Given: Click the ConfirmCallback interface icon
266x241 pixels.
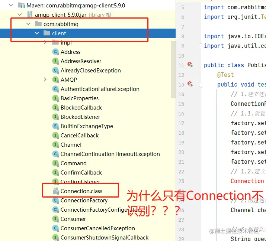Looking at the screenshot, I should 55,172.
